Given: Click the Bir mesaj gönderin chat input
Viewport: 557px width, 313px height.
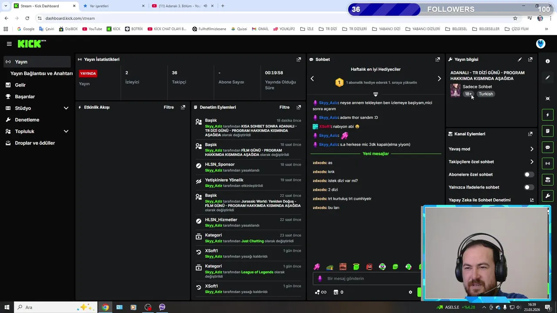Looking at the screenshot, I should (x=368, y=279).
